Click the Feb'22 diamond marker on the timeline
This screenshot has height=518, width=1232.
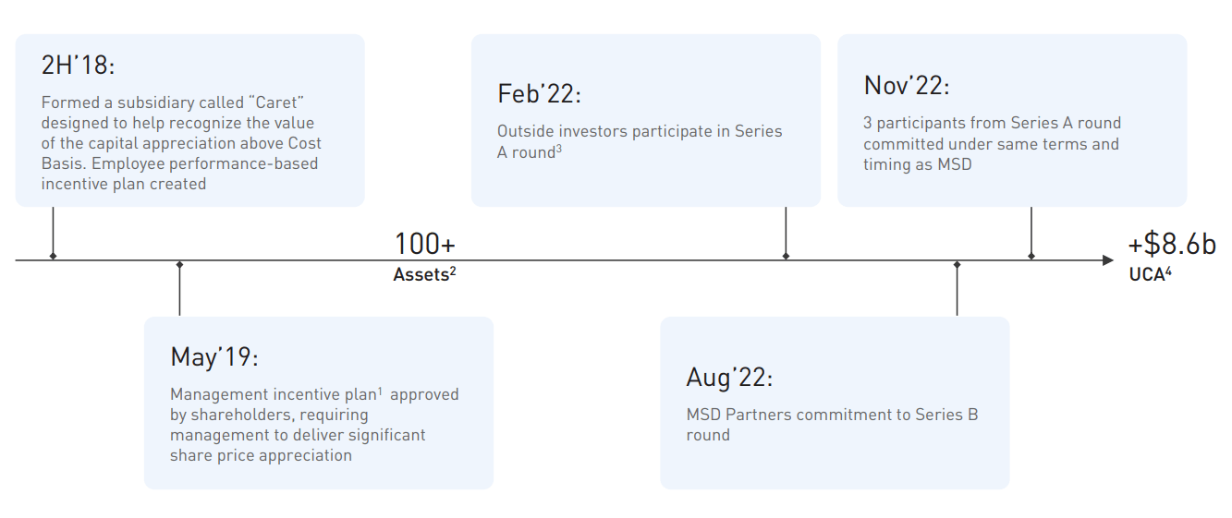click(786, 256)
